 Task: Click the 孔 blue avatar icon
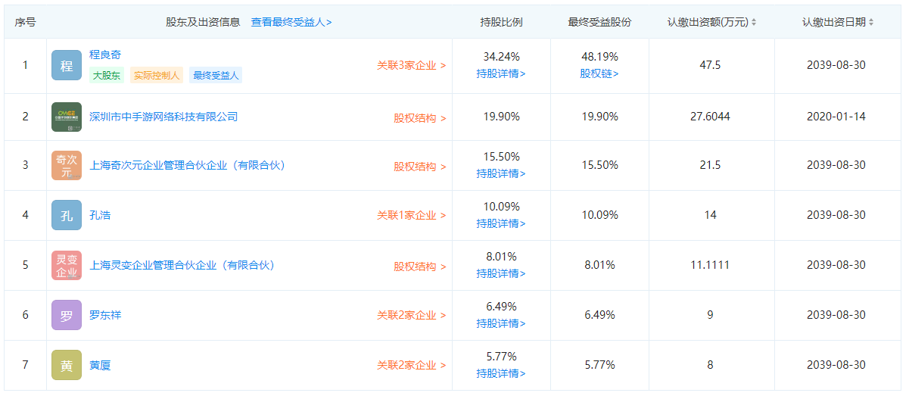coord(67,216)
